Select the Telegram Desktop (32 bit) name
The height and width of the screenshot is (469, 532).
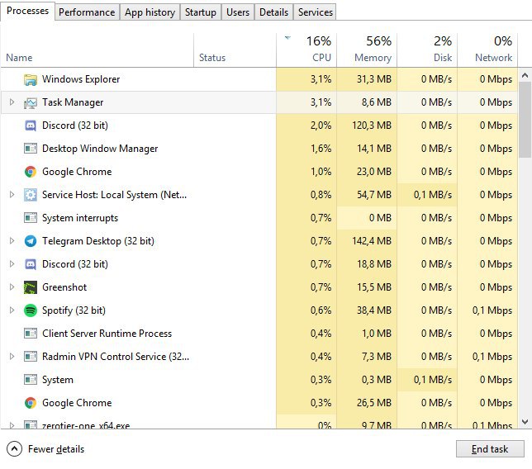click(98, 241)
